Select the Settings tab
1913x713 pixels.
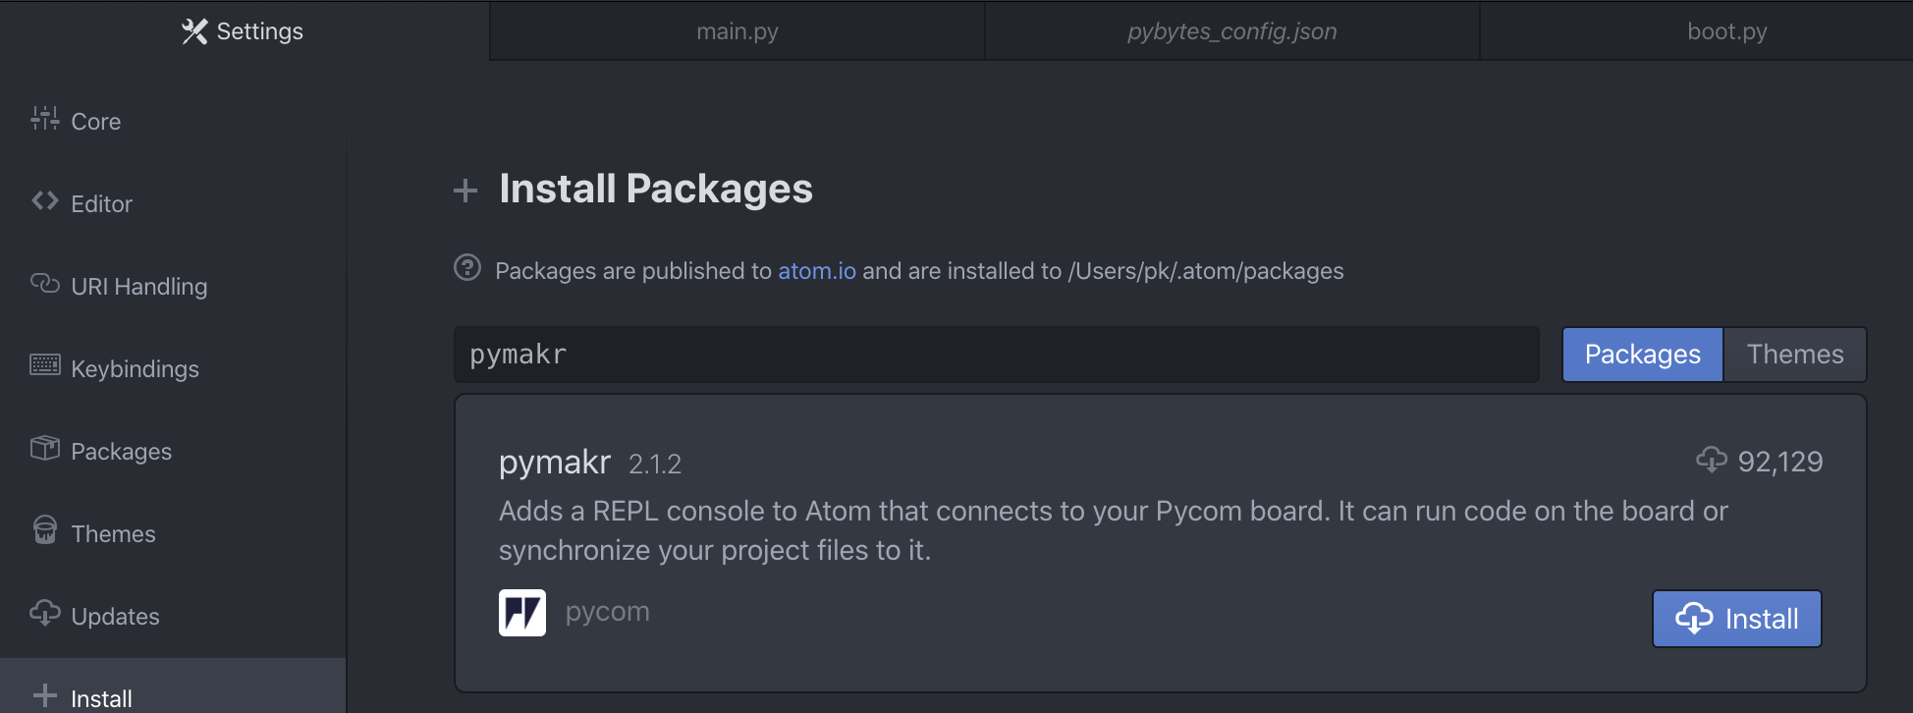click(x=244, y=31)
